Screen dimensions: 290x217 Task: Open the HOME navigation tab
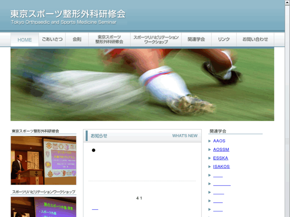(25, 39)
